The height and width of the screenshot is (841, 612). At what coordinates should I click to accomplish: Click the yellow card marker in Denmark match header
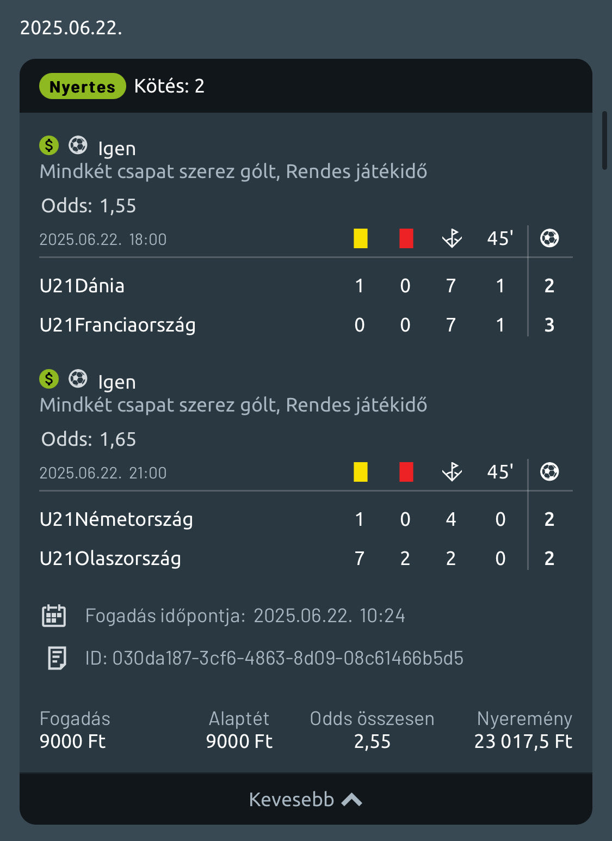click(x=360, y=238)
